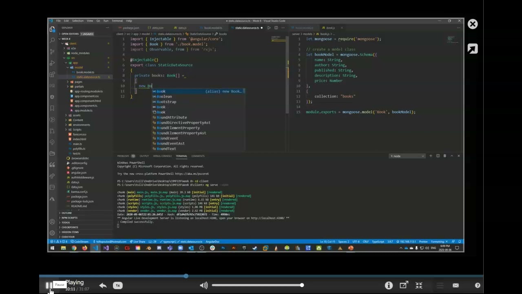This screenshot has width=522, height=294.
Task: Open the Selection menu
Action: [x=77, y=21]
